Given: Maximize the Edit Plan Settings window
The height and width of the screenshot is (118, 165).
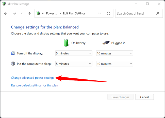Looking at the screenshot, I should point(147,4).
